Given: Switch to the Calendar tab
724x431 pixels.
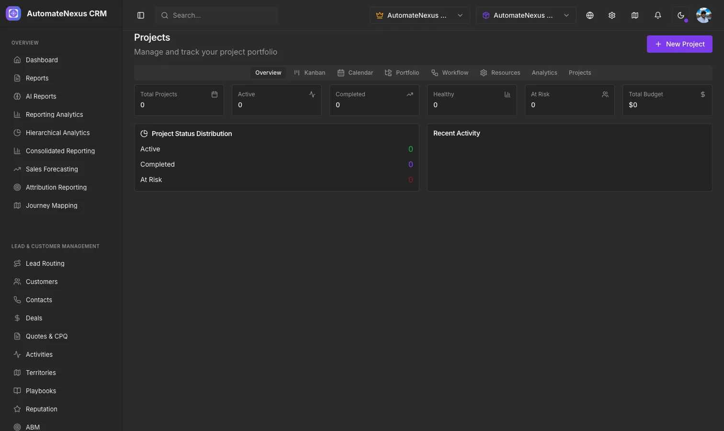Looking at the screenshot, I should (x=355, y=73).
